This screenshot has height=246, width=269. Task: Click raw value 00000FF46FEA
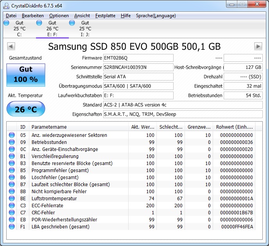click(237, 226)
